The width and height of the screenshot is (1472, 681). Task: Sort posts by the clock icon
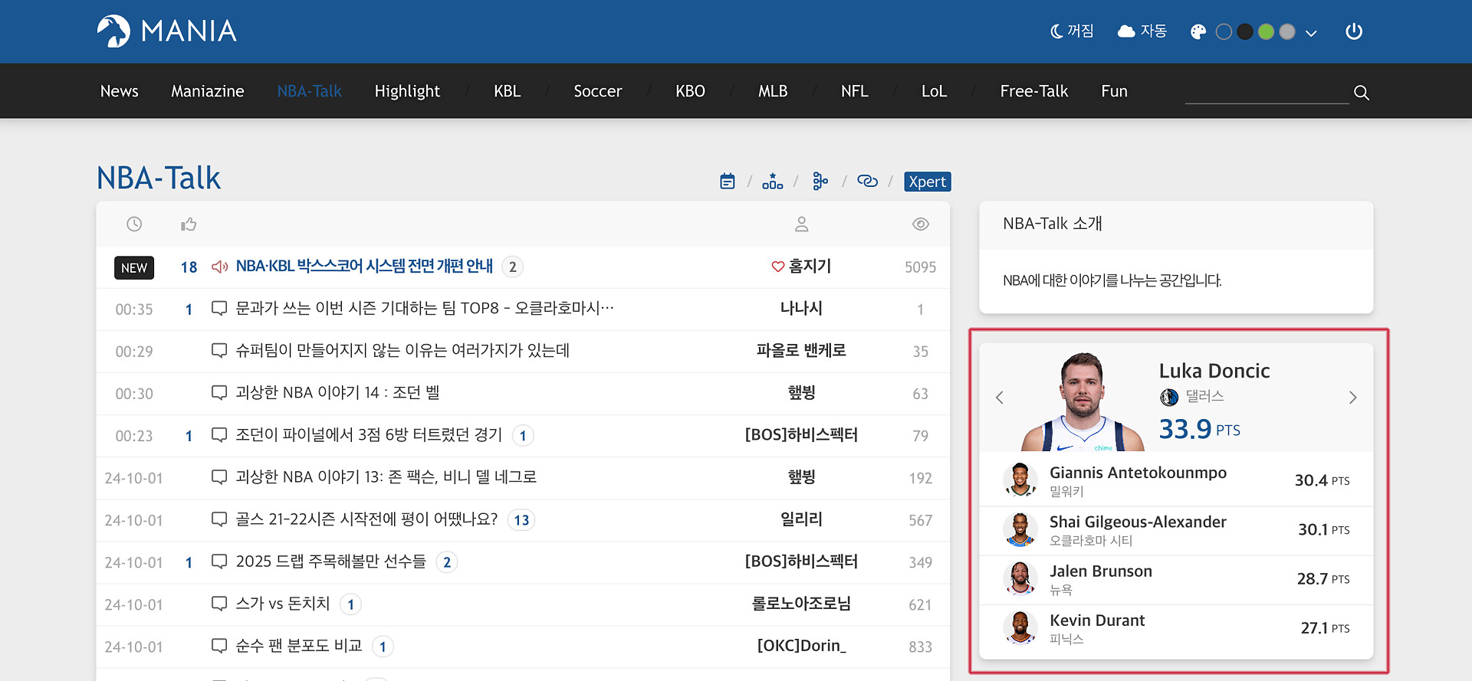pos(134,224)
